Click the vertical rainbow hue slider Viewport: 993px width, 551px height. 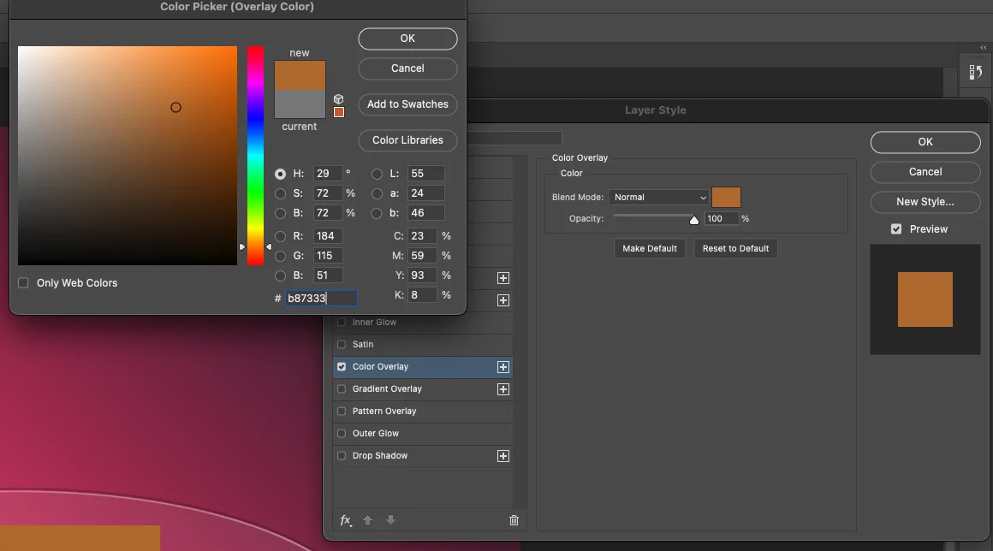point(255,156)
